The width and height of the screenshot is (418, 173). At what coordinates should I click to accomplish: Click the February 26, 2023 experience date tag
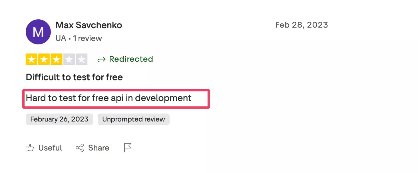click(59, 119)
